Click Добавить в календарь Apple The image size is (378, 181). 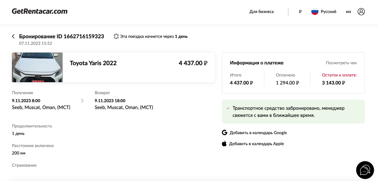tap(256, 144)
